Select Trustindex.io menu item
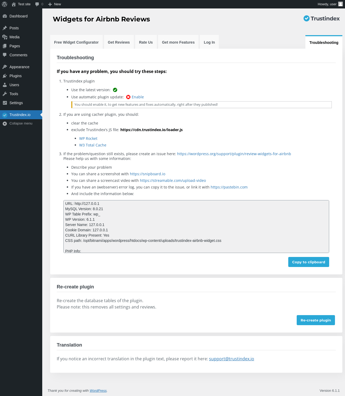The height and width of the screenshot is (396, 345). coord(21,115)
